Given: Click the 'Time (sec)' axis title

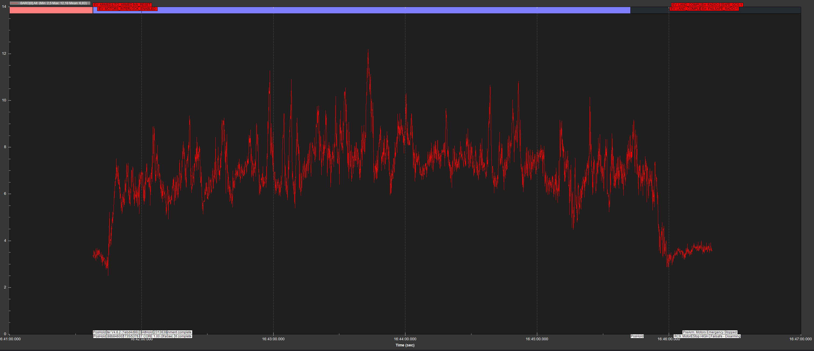Looking at the screenshot, I should click(405, 345).
